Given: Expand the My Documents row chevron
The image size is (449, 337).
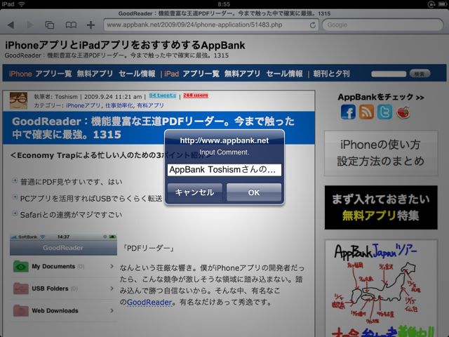Looking at the screenshot, I should pyautogui.click(x=112, y=267).
